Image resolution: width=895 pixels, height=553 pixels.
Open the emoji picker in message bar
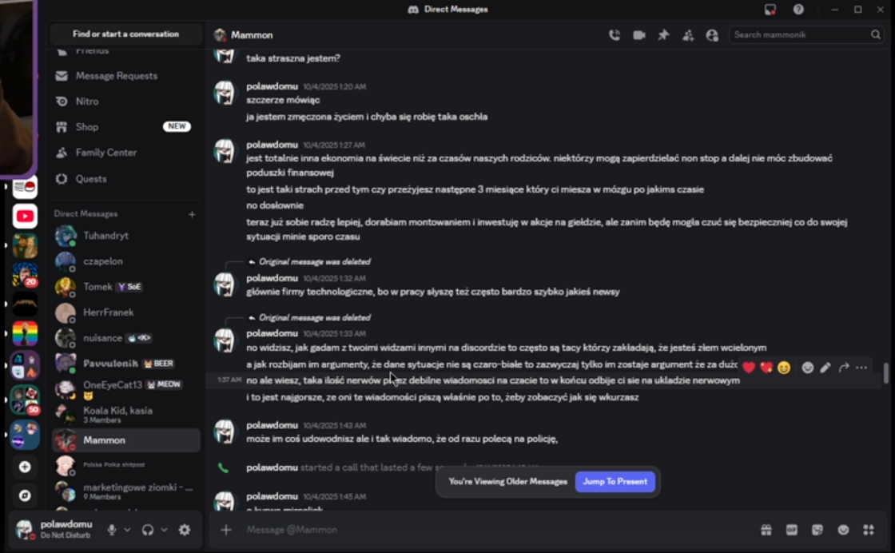coord(843,530)
